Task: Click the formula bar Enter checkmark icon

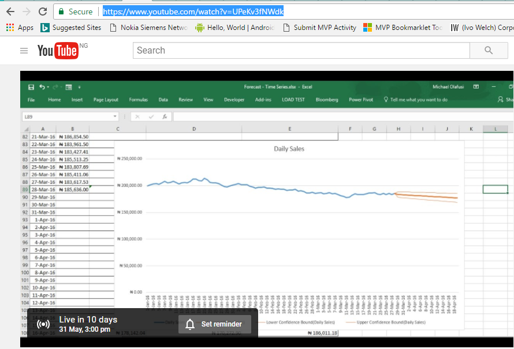Action: pos(151,117)
